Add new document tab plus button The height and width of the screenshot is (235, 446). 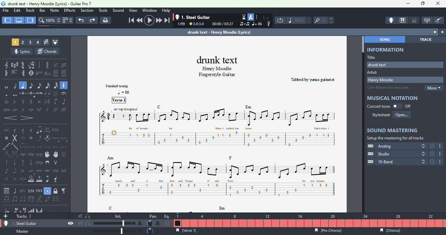click(442, 32)
